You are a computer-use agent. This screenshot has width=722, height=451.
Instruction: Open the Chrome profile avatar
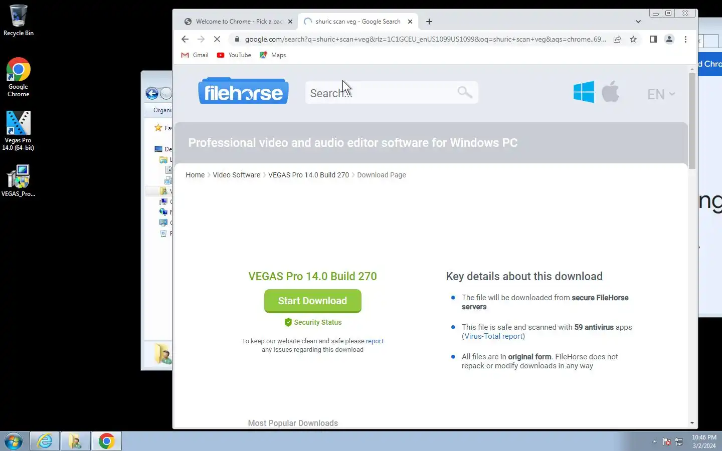(669, 39)
